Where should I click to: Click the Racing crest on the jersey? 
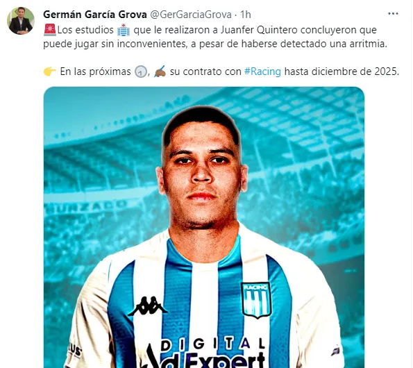coord(256,300)
